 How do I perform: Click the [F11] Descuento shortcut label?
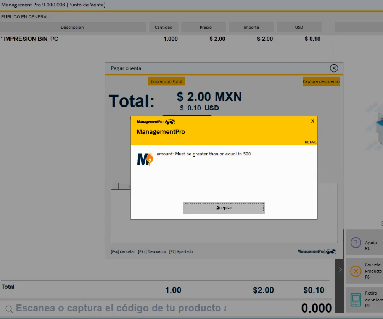(x=152, y=252)
